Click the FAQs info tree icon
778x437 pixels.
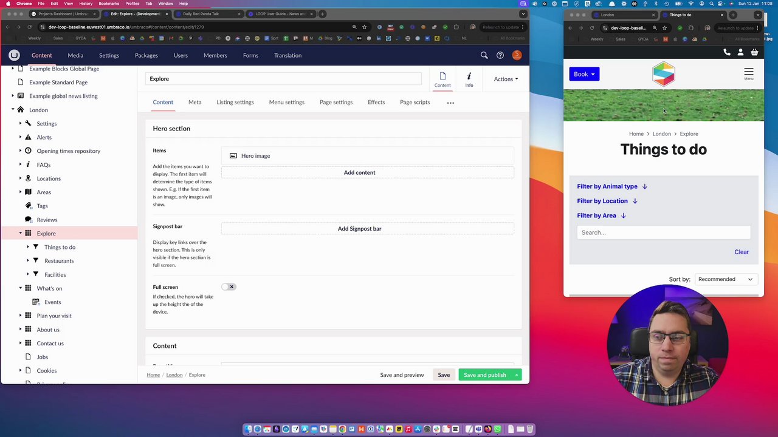click(x=28, y=164)
